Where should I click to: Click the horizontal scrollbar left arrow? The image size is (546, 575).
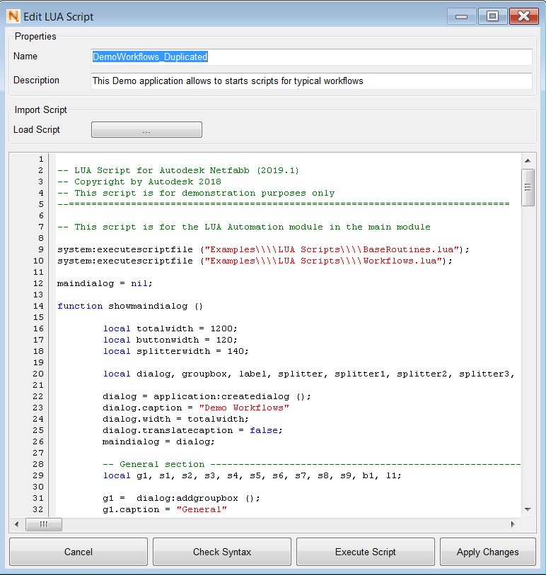click(16, 524)
